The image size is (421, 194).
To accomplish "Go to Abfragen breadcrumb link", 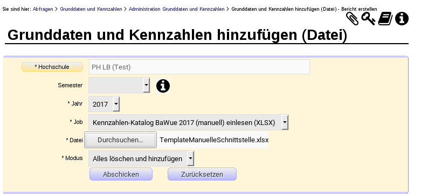I will coord(43,9).
